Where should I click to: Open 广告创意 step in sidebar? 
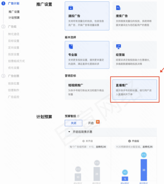(x=14, y=76)
